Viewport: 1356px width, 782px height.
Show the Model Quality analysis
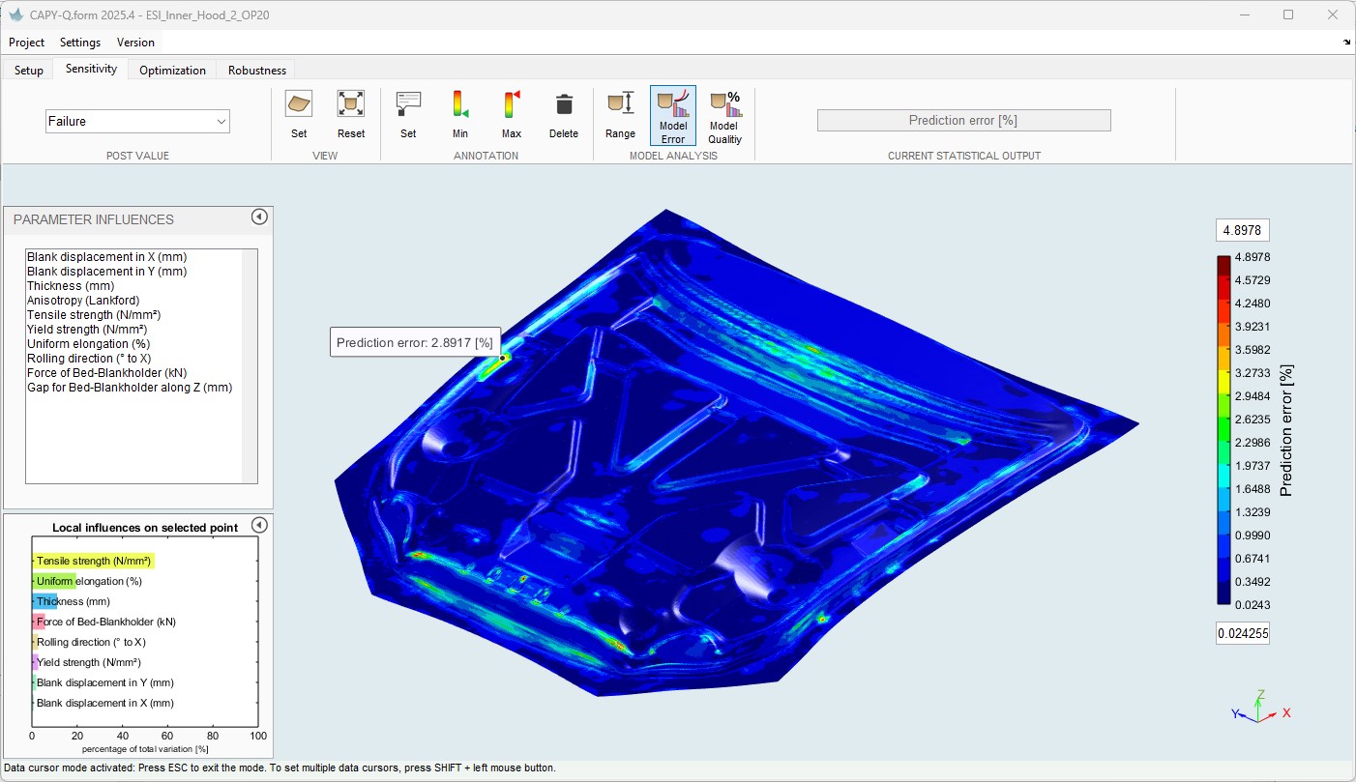click(x=724, y=115)
